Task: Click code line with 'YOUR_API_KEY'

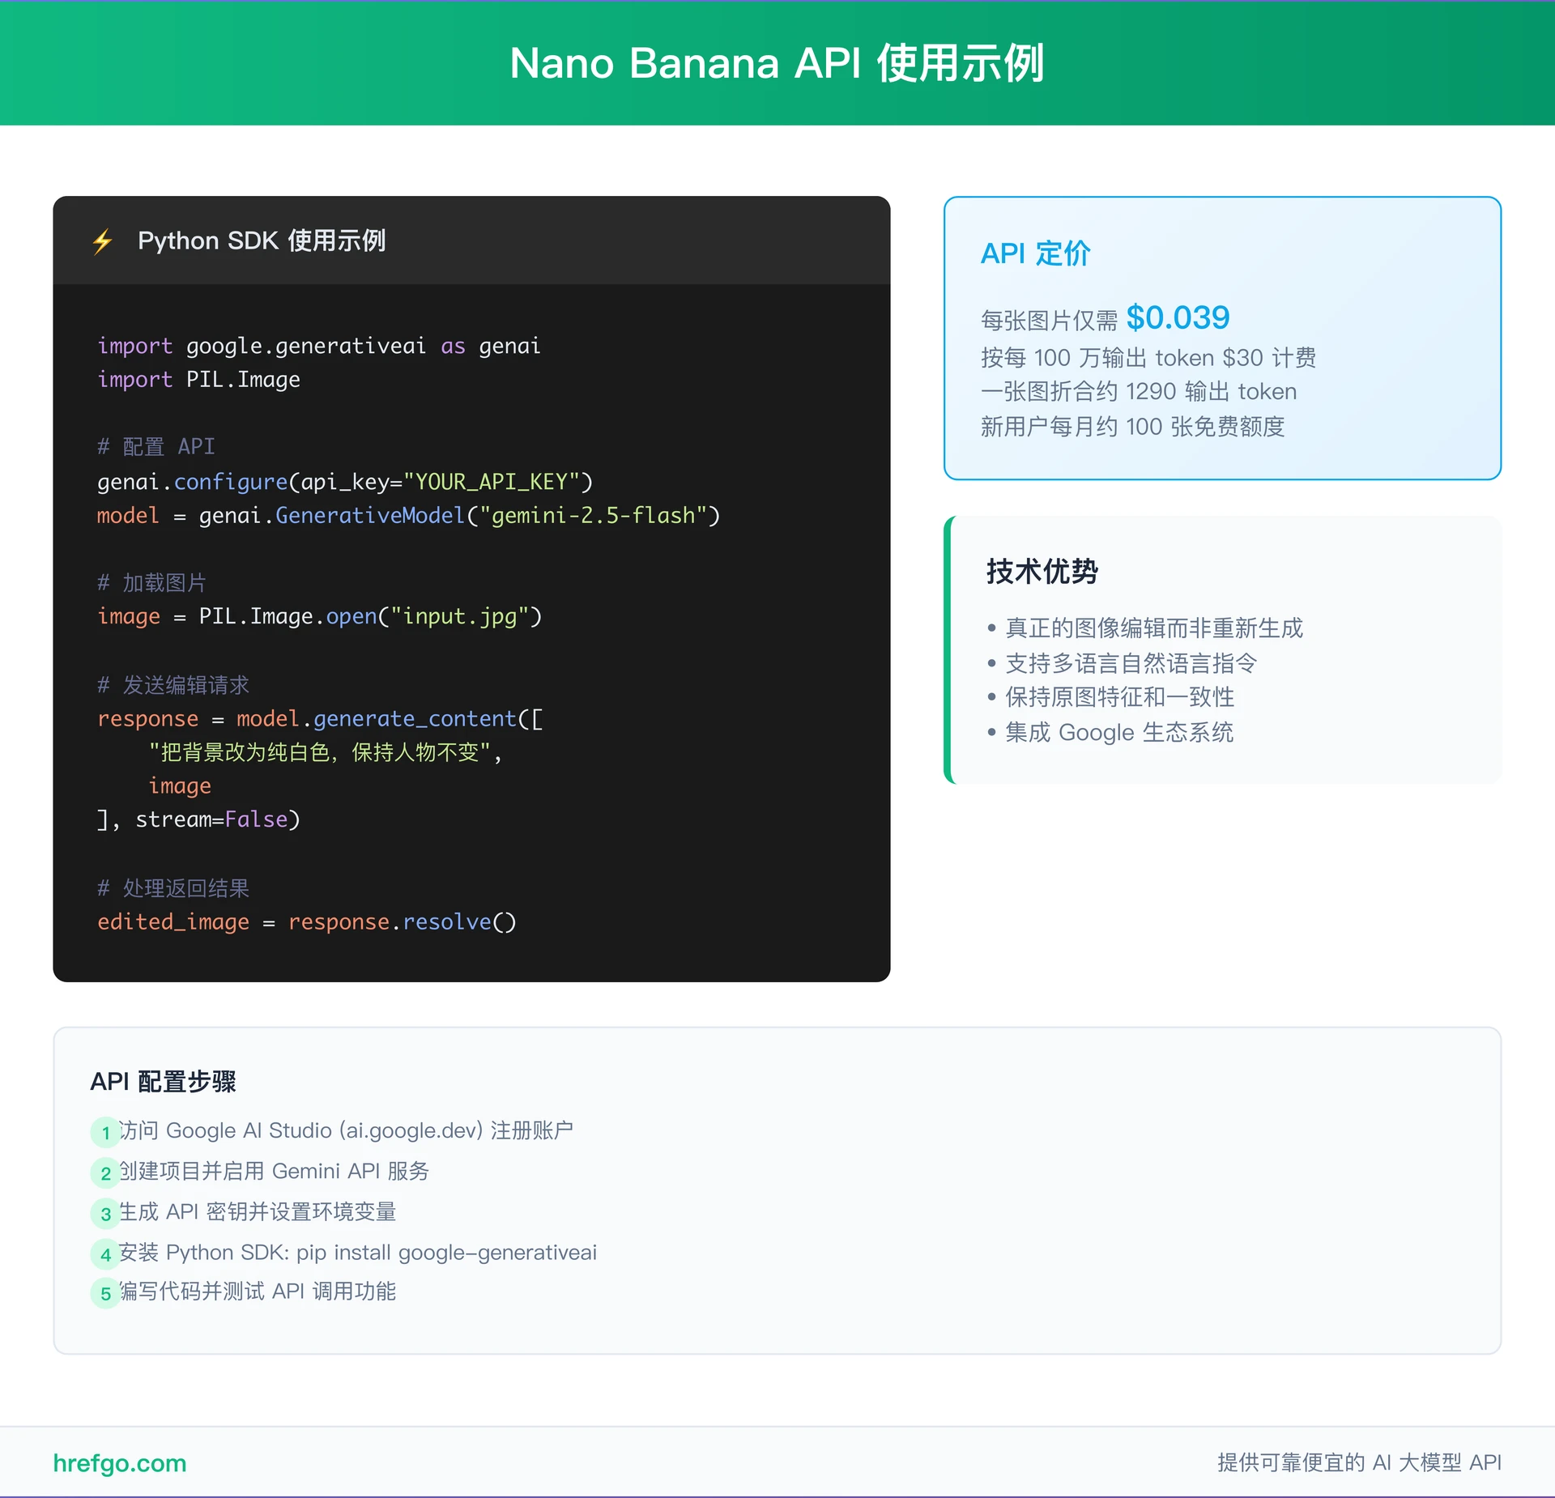Action: [x=345, y=482]
